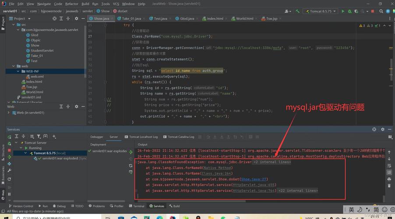Start debugging with the bug icon

[x=349, y=11]
